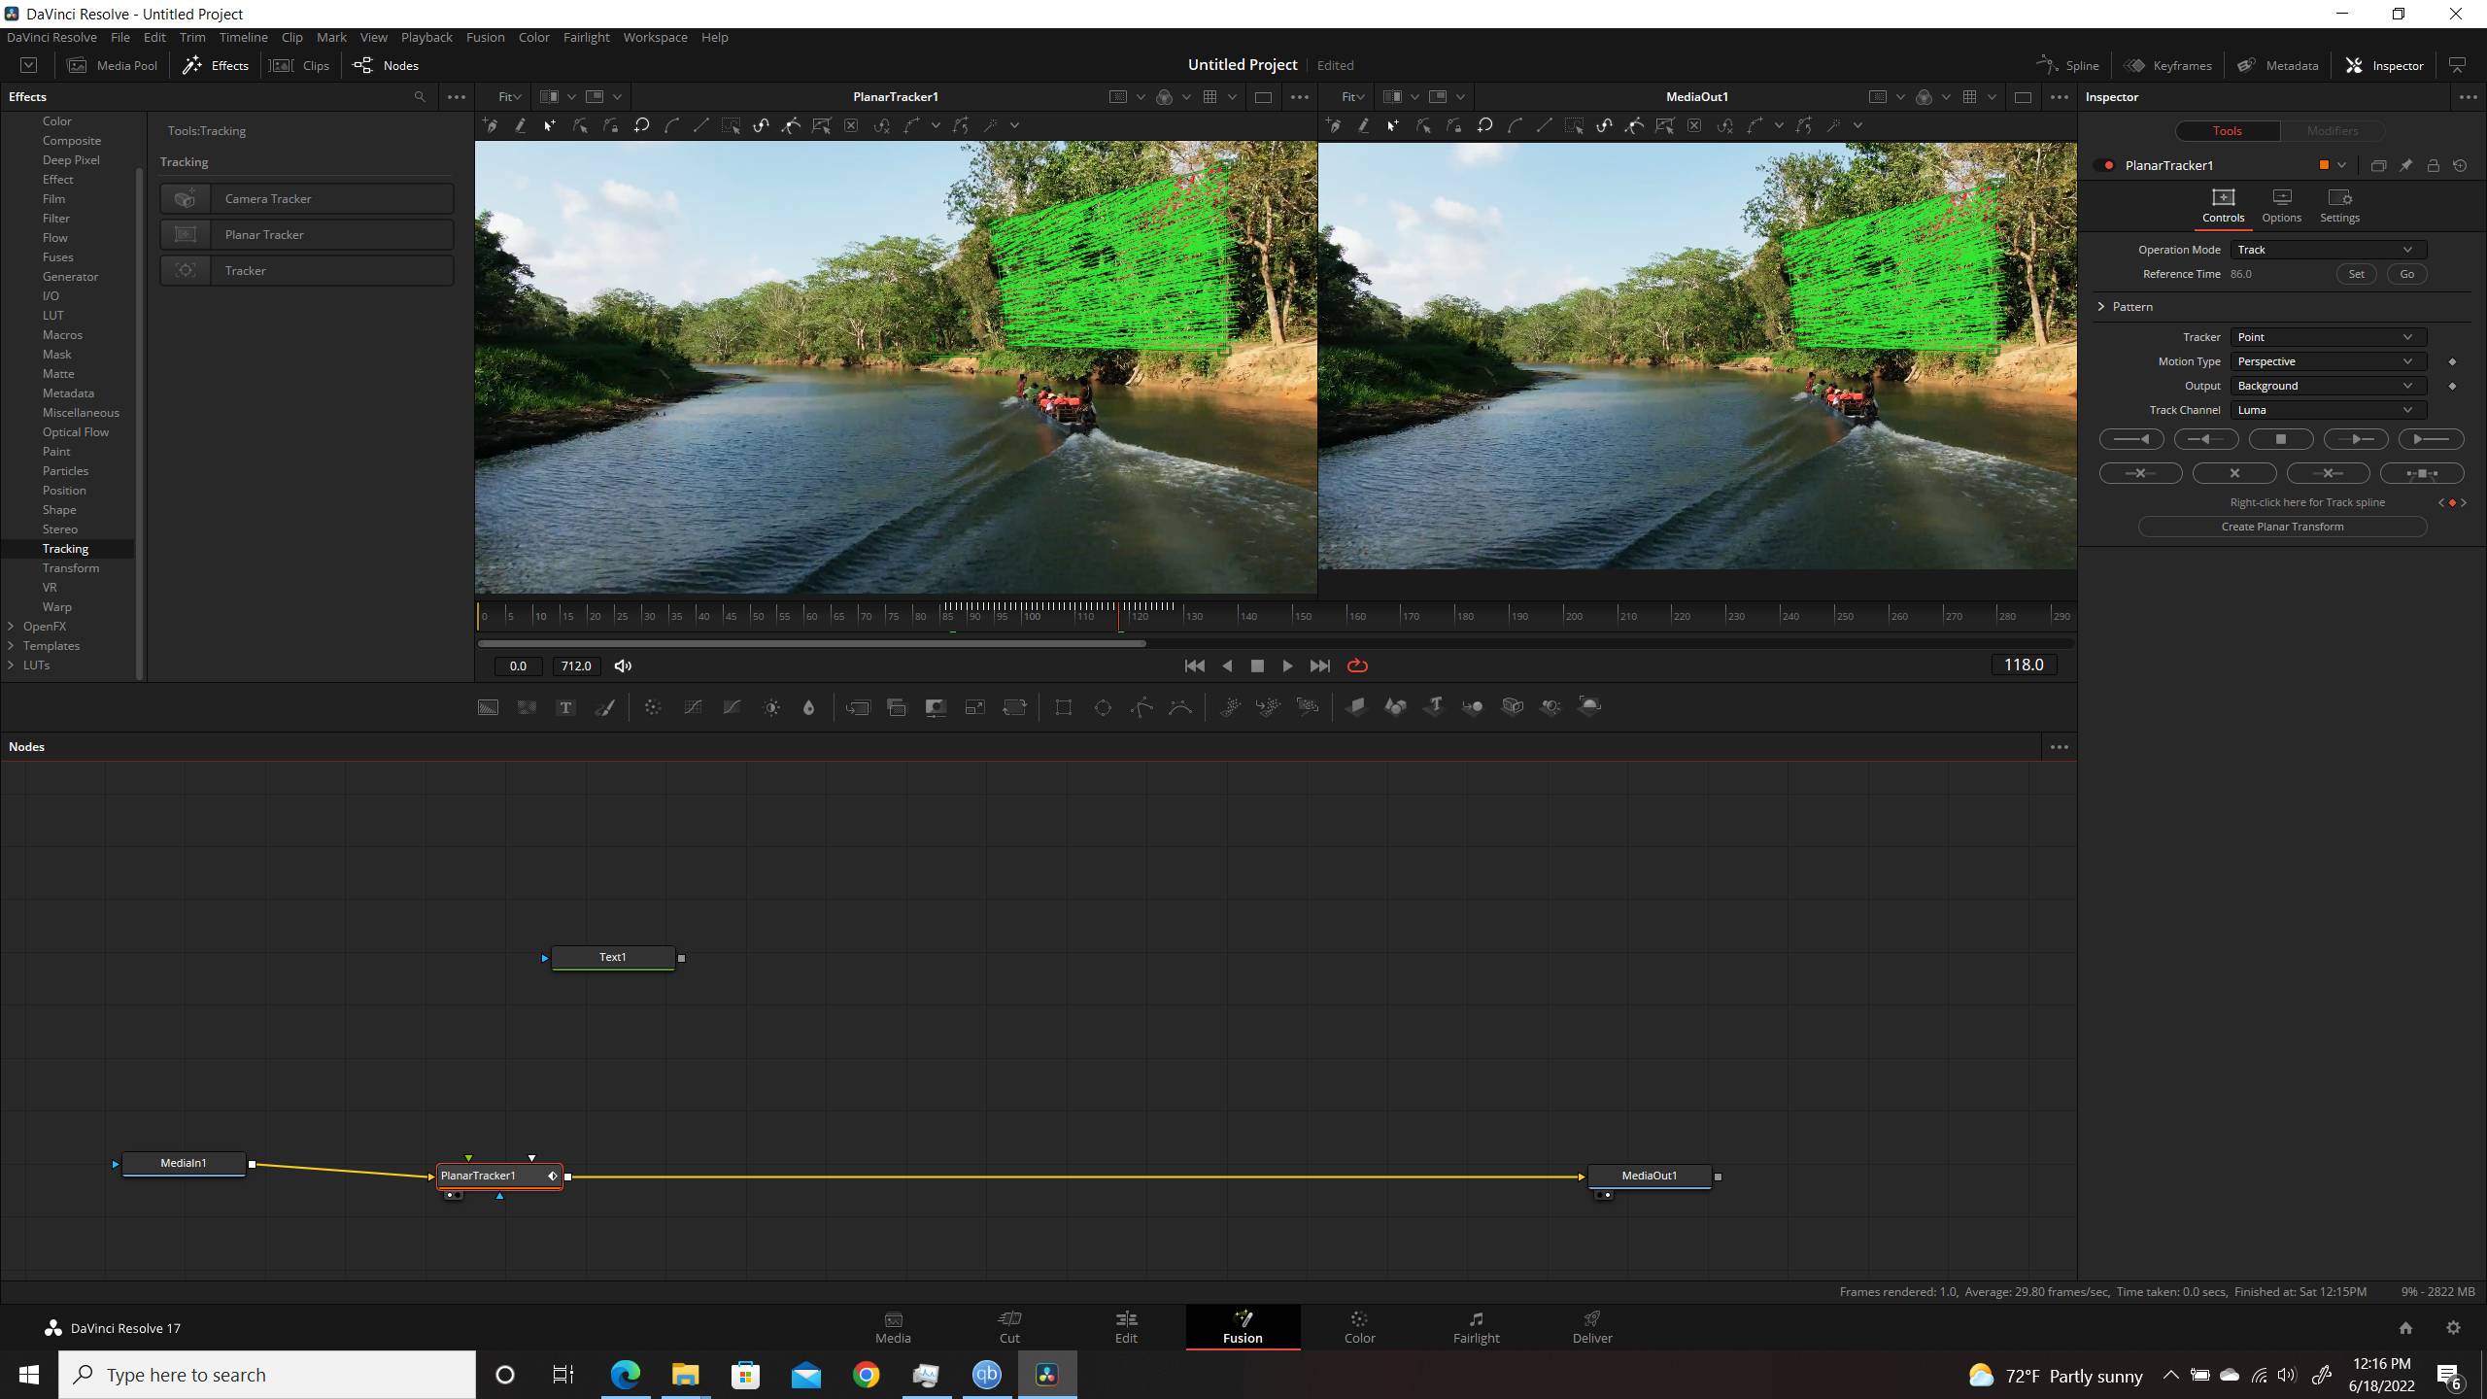Viewport: 2487px width, 1399px height.
Task: Add a Color Corrector node from the toolbar
Action: tap(653, 707)
